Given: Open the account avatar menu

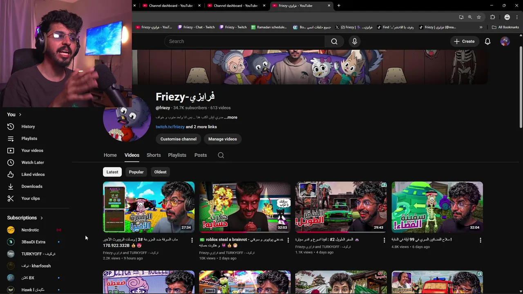Looking at the screenshot, I should coord(505,41).
